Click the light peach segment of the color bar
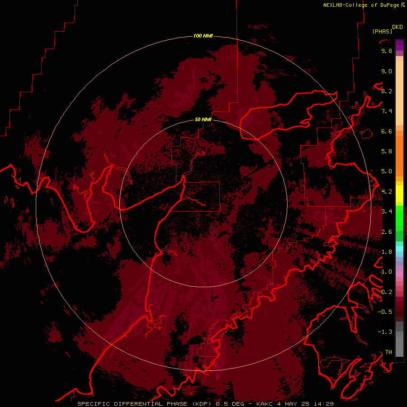This screenshot has width=407, height=407. tap(399, 93)
